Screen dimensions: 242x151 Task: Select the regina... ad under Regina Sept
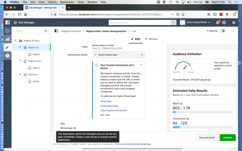point(35,68)
